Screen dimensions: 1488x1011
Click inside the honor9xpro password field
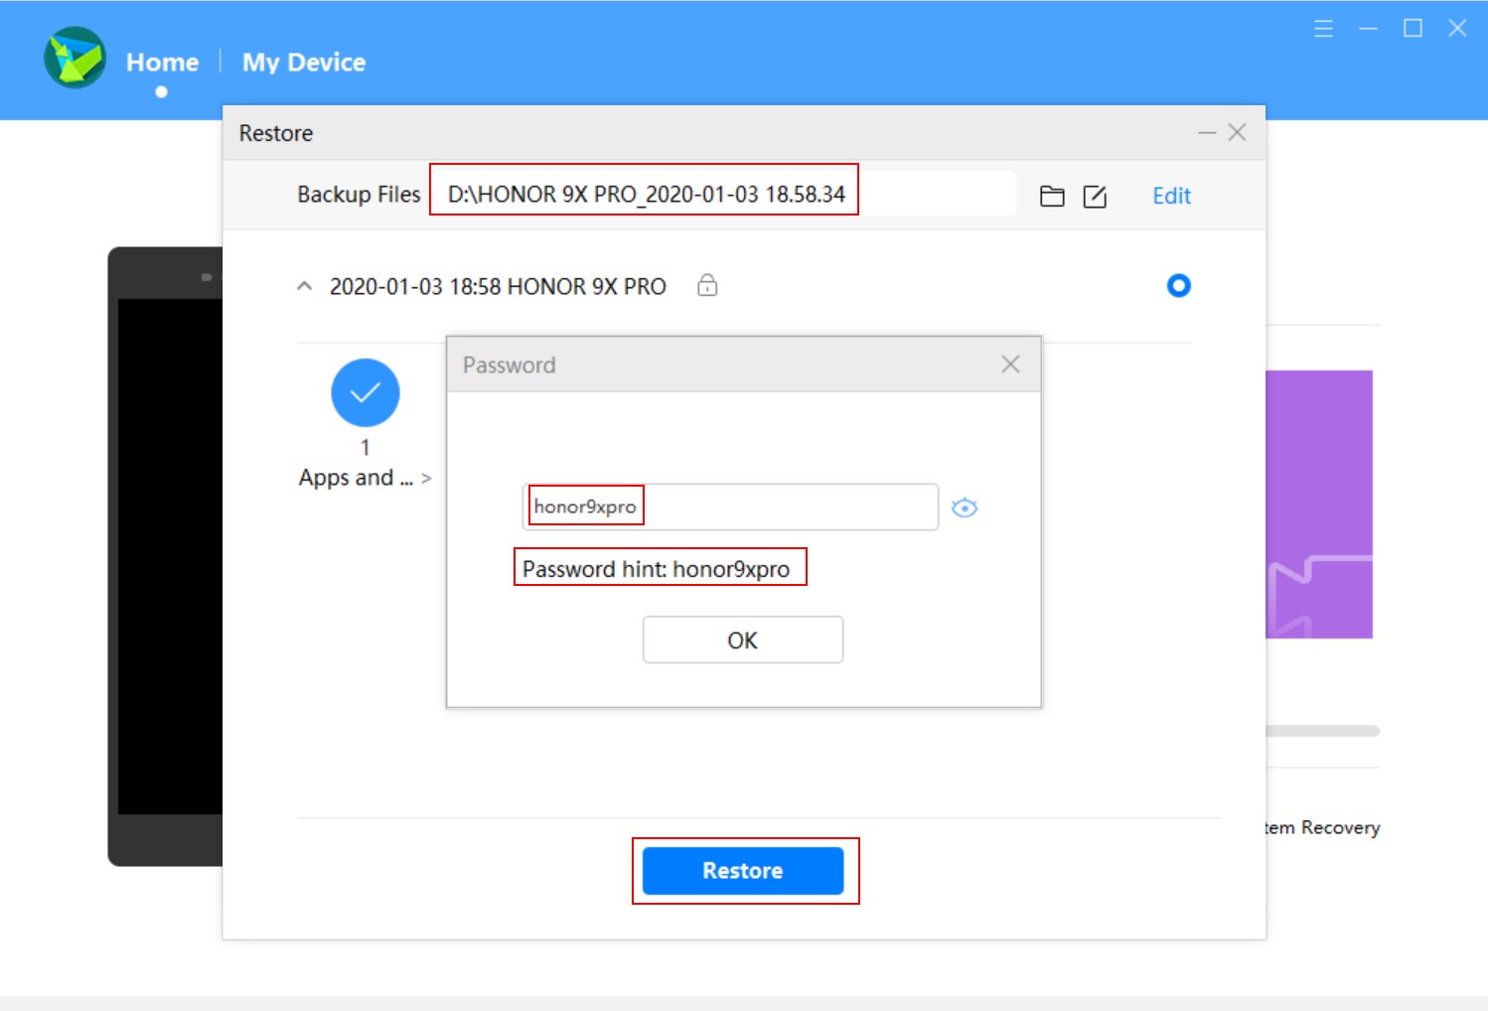click(x=730, y=507)
